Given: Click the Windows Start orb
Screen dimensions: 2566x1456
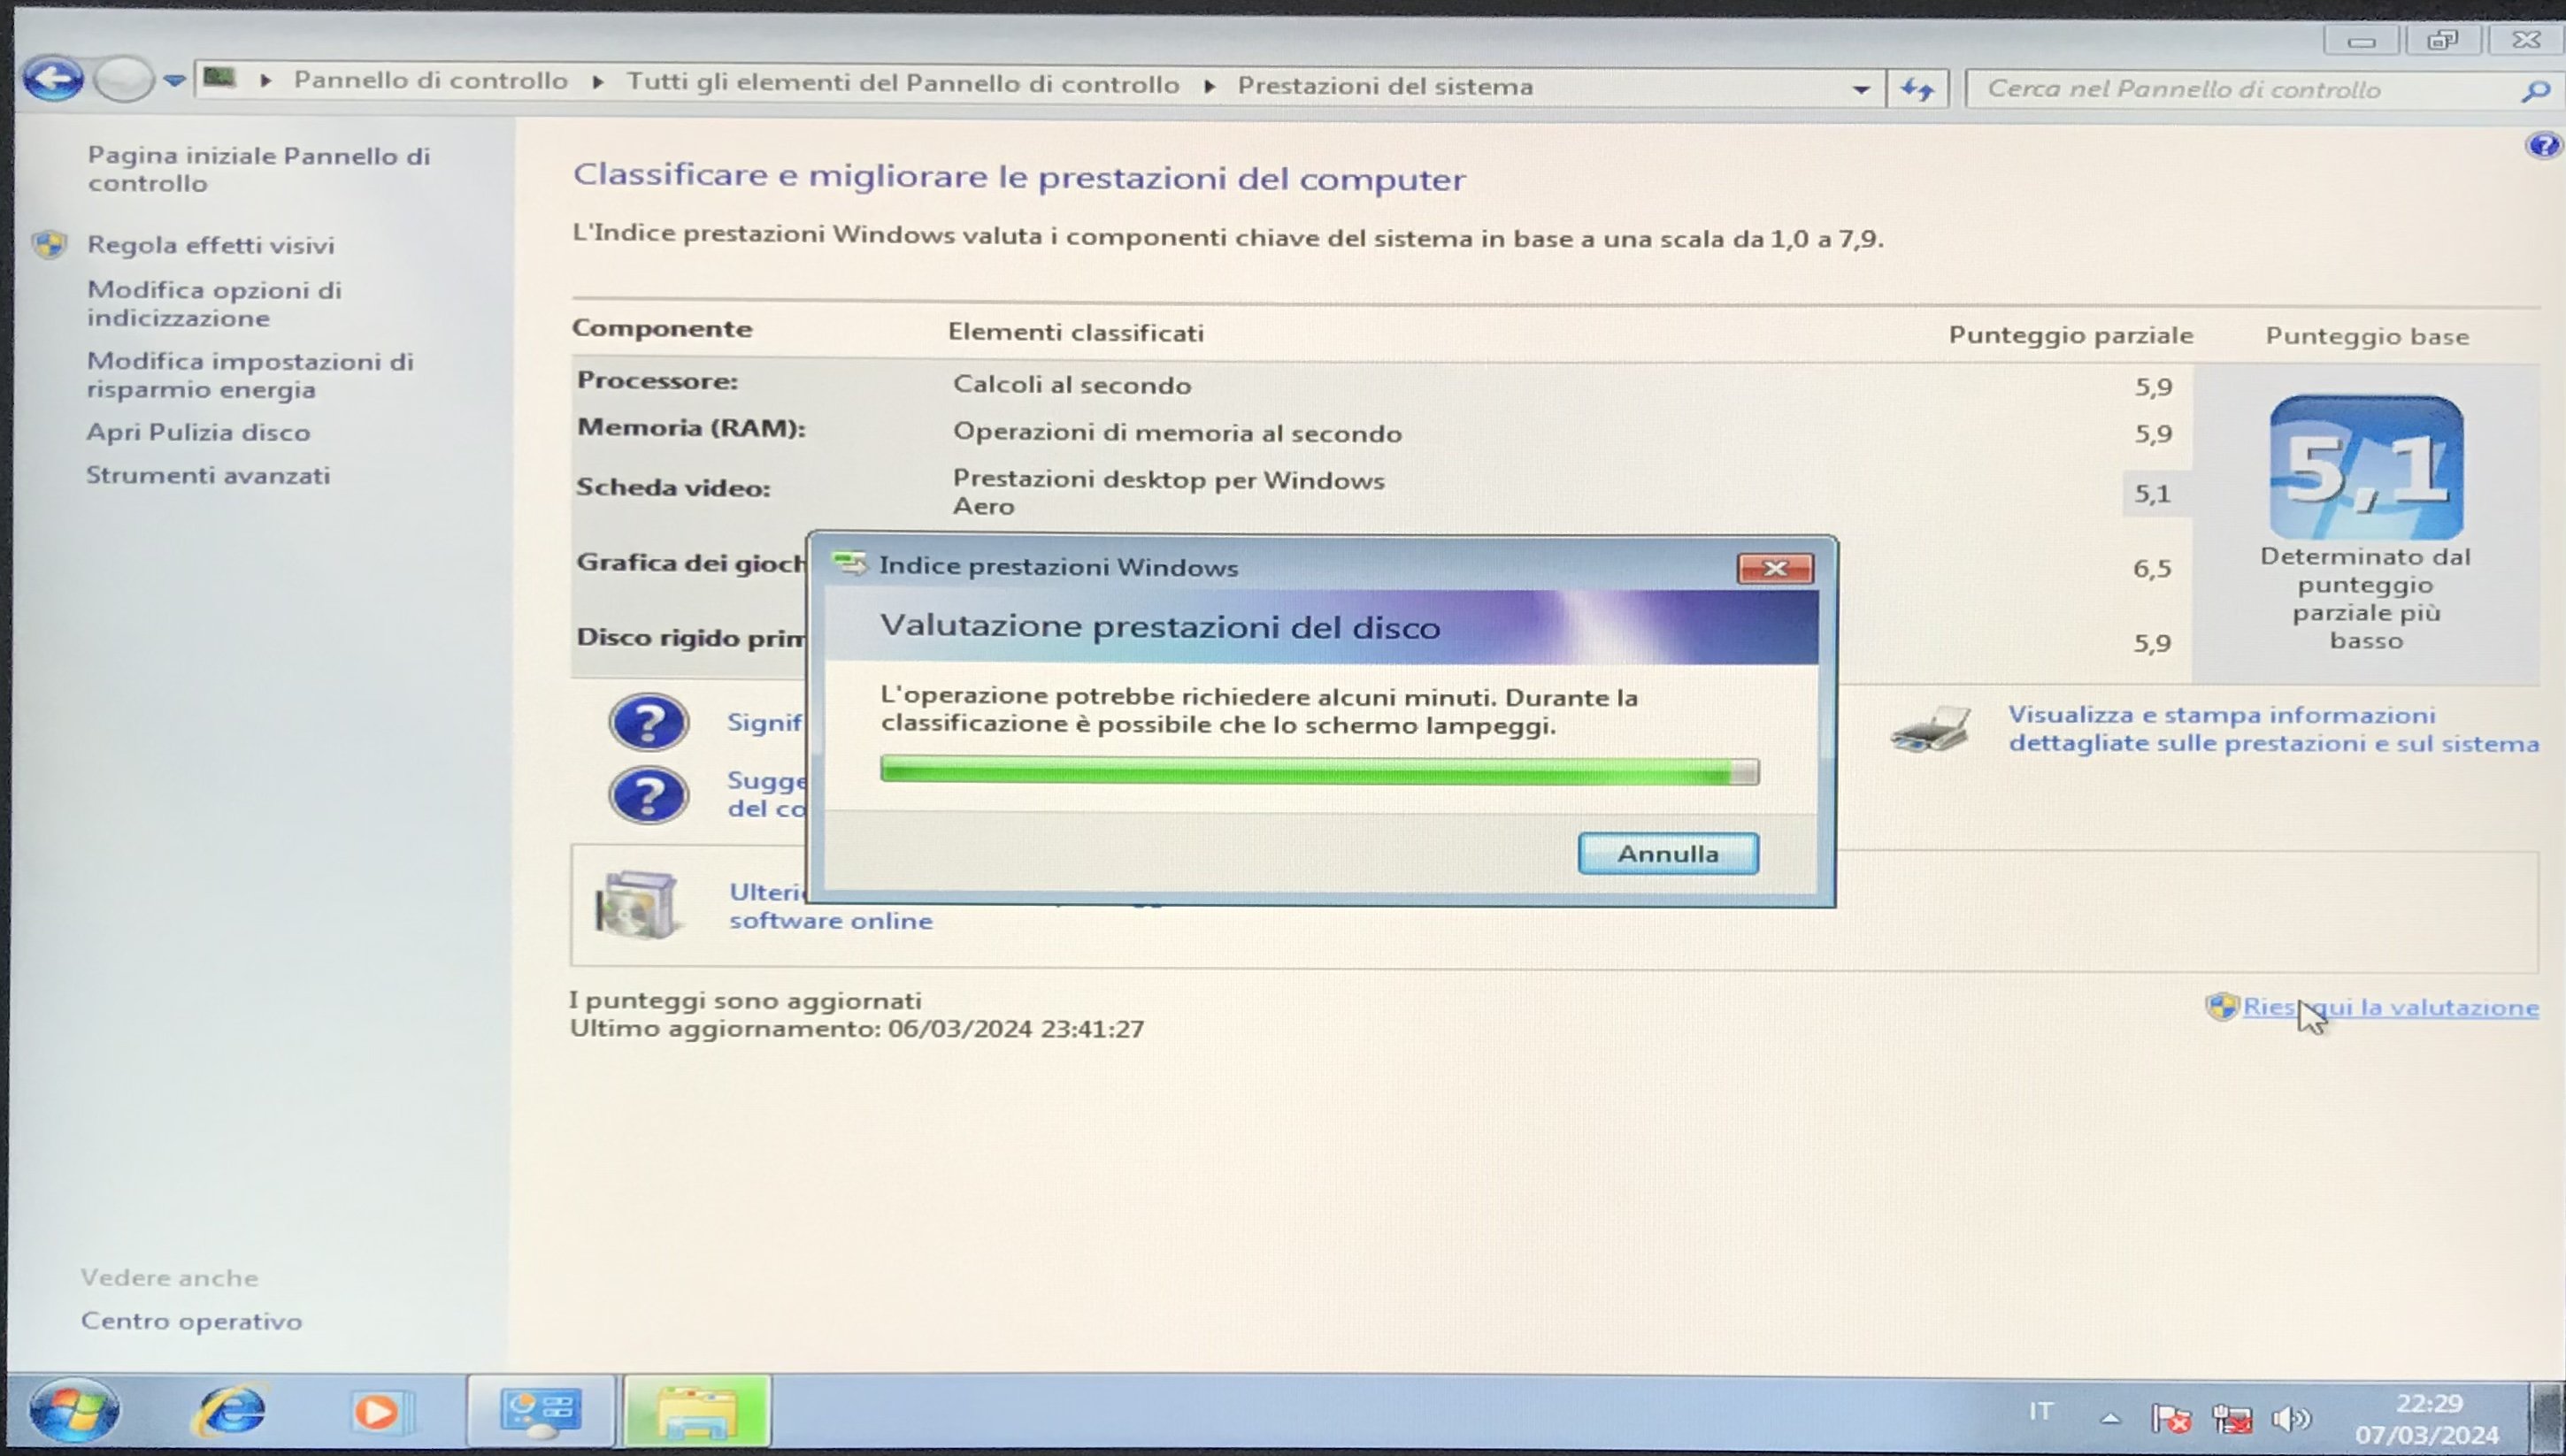Looking at the screenshot, I should [x=75, y=1411].
